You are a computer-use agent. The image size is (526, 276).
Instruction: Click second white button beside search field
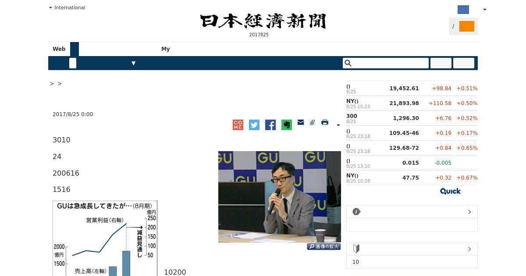(464, 63)
